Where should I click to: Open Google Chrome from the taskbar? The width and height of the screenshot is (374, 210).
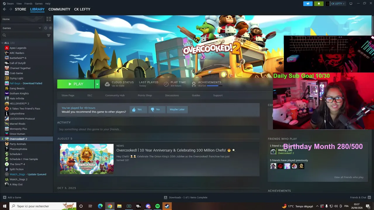pos(110,206)
